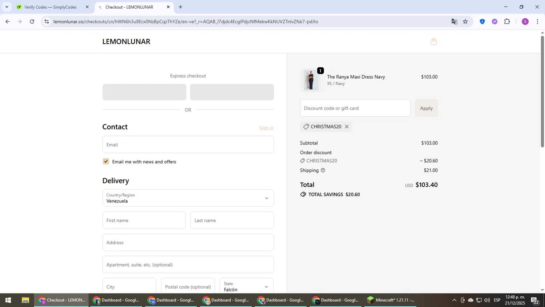The image size is (545, 307).
Task: Toggle Email me with news and offers checkbox
Action: pyautogui.click(x=106, y=162)
